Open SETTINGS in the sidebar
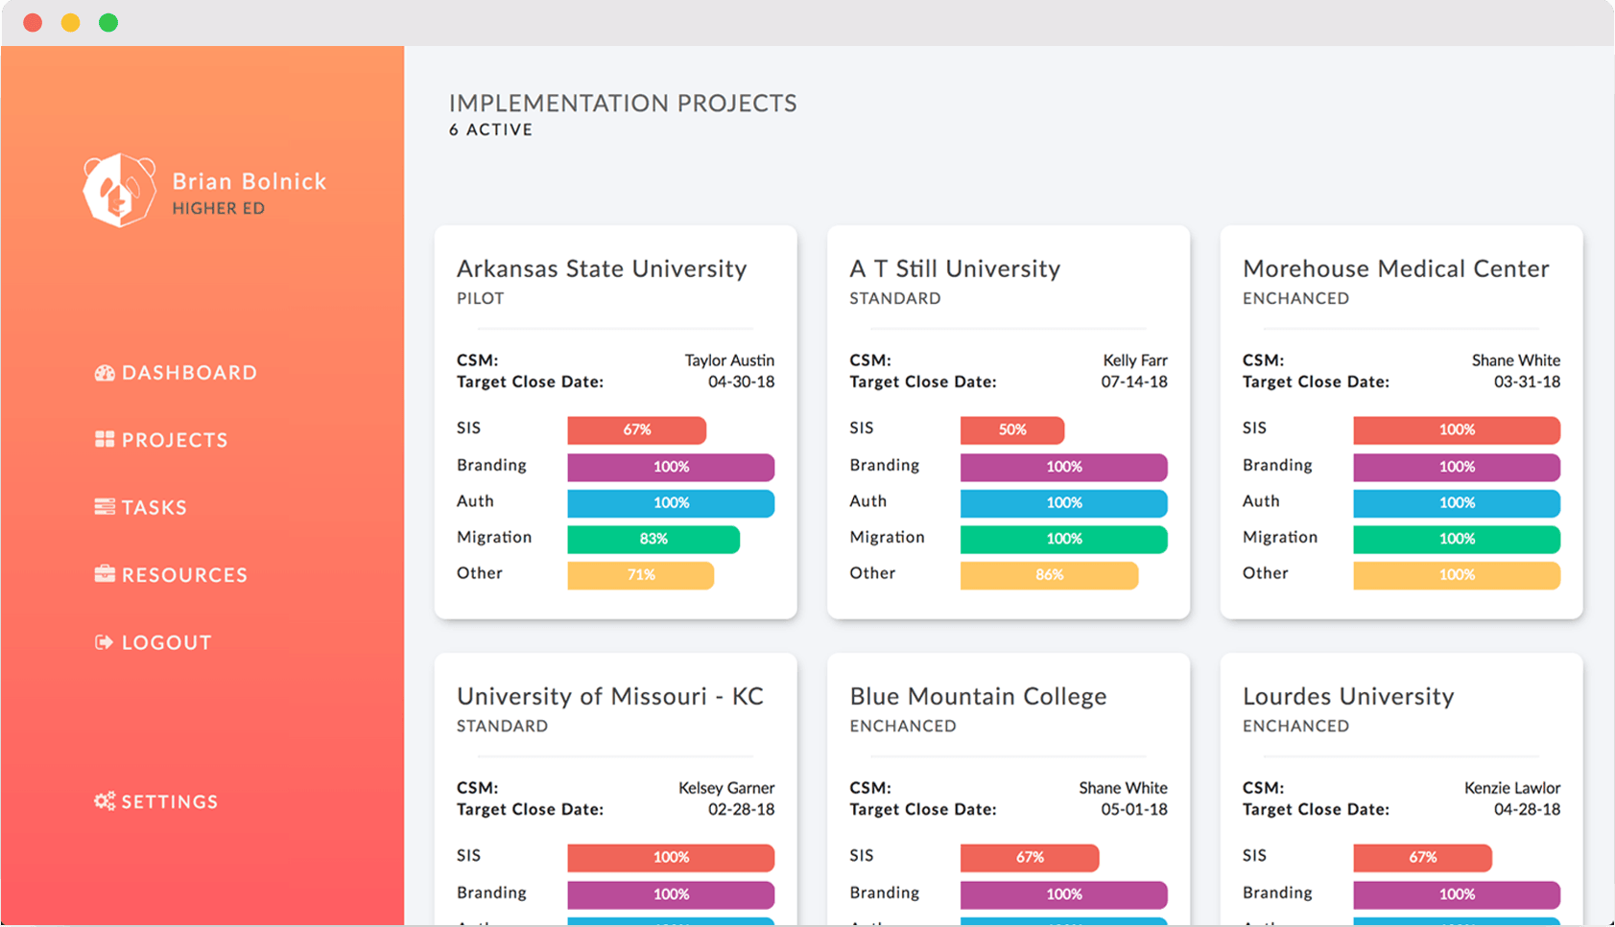Viewport: 1615px width, 927px height. coord(155,801)
